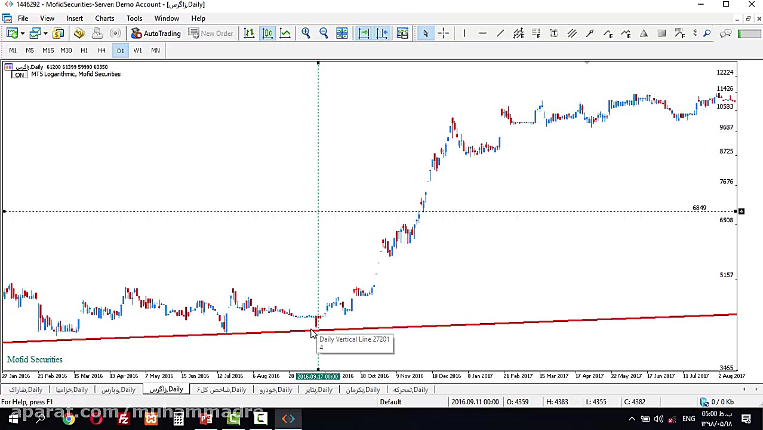This screenshot has width=763, height=430.
Task: Select the rectangle shape tool
Action: 662,33
